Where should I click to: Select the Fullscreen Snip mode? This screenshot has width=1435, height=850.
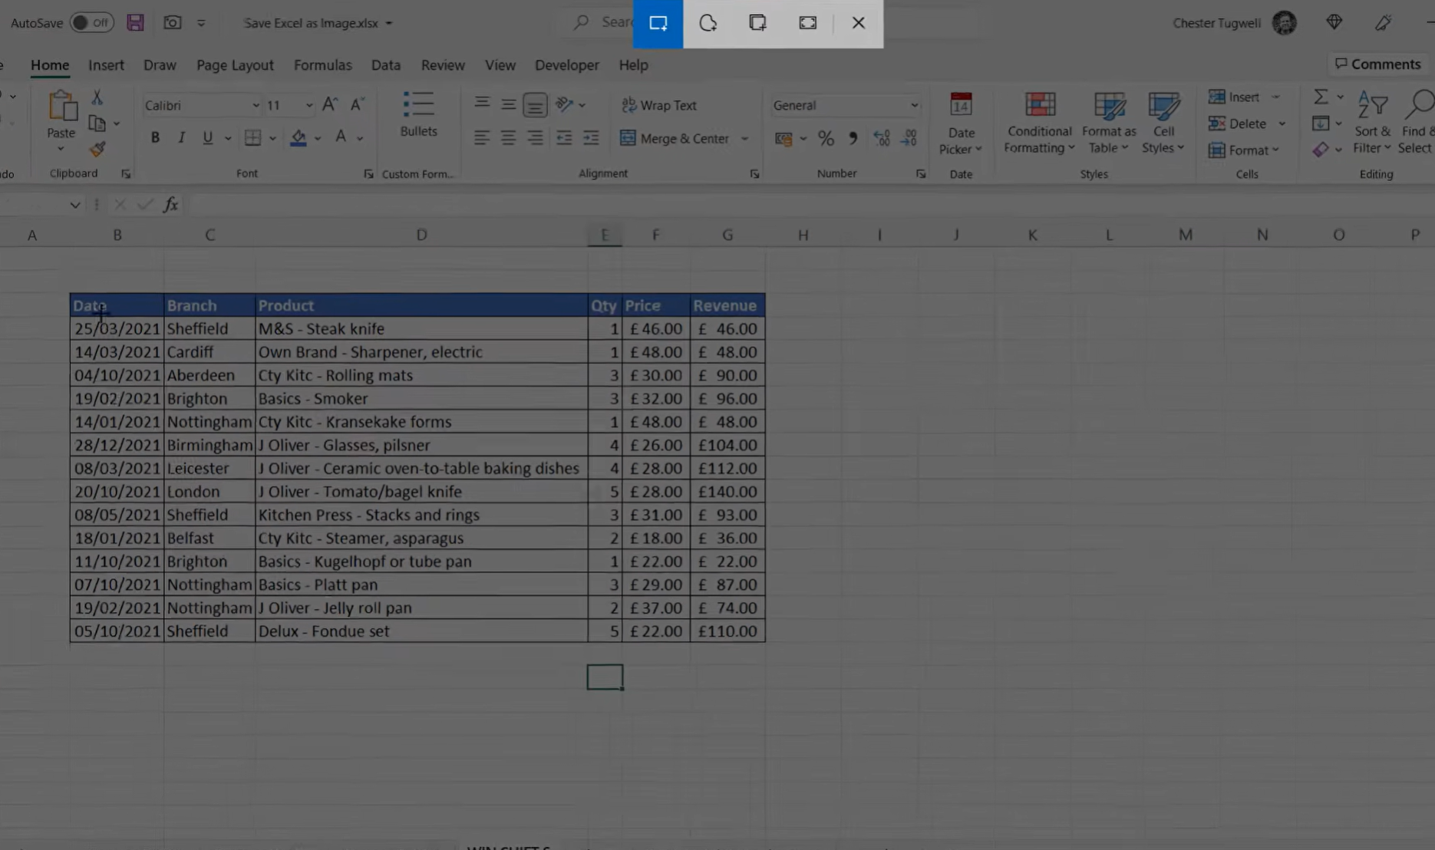point(807,23)
